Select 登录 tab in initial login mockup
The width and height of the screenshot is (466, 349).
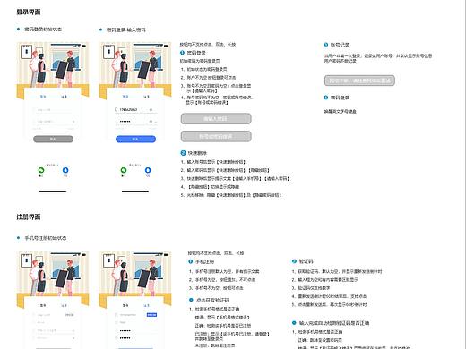click(x=43, y=97)
